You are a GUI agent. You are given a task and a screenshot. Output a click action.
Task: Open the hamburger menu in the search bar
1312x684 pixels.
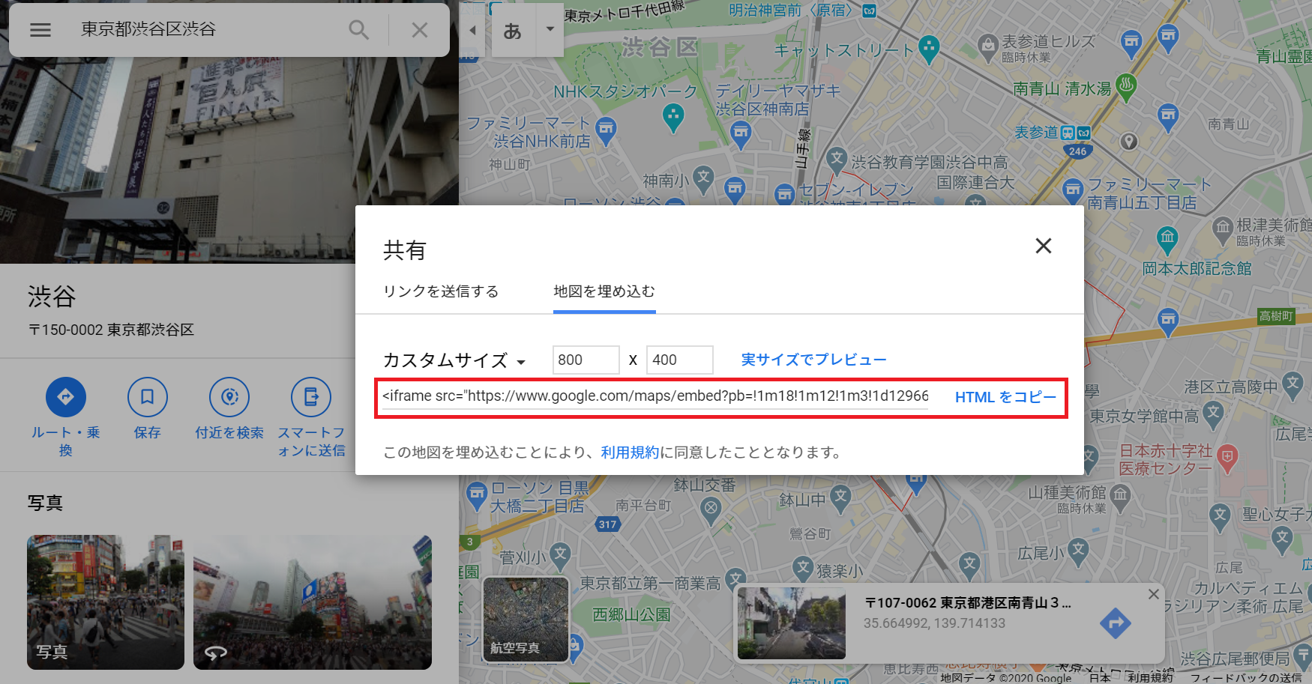(40, 30)
